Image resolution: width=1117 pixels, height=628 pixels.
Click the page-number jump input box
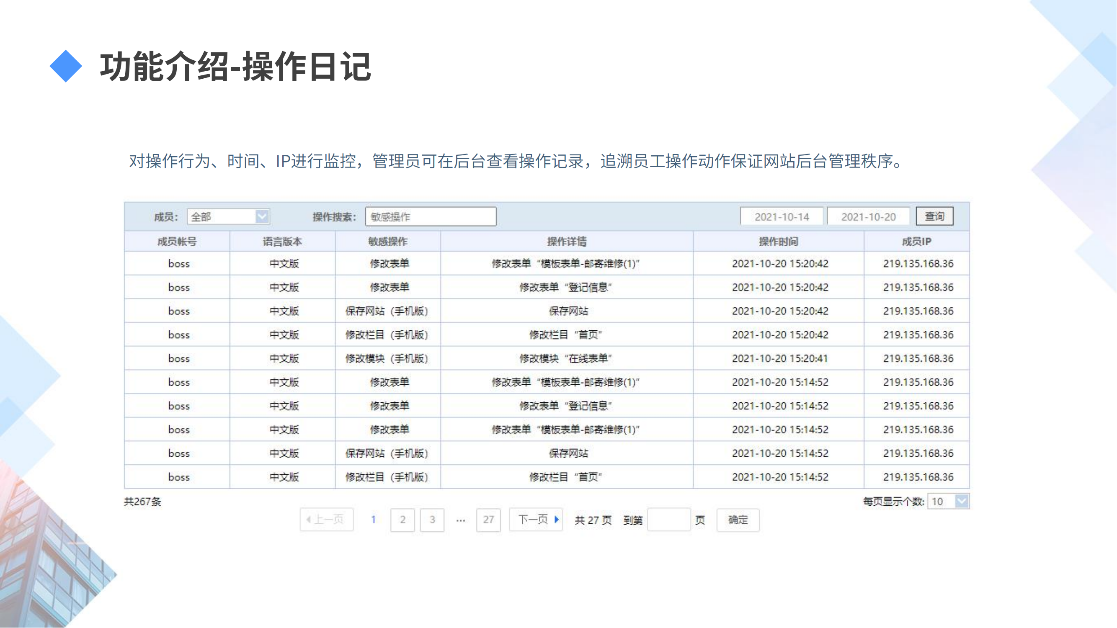[x=668, y=520]
